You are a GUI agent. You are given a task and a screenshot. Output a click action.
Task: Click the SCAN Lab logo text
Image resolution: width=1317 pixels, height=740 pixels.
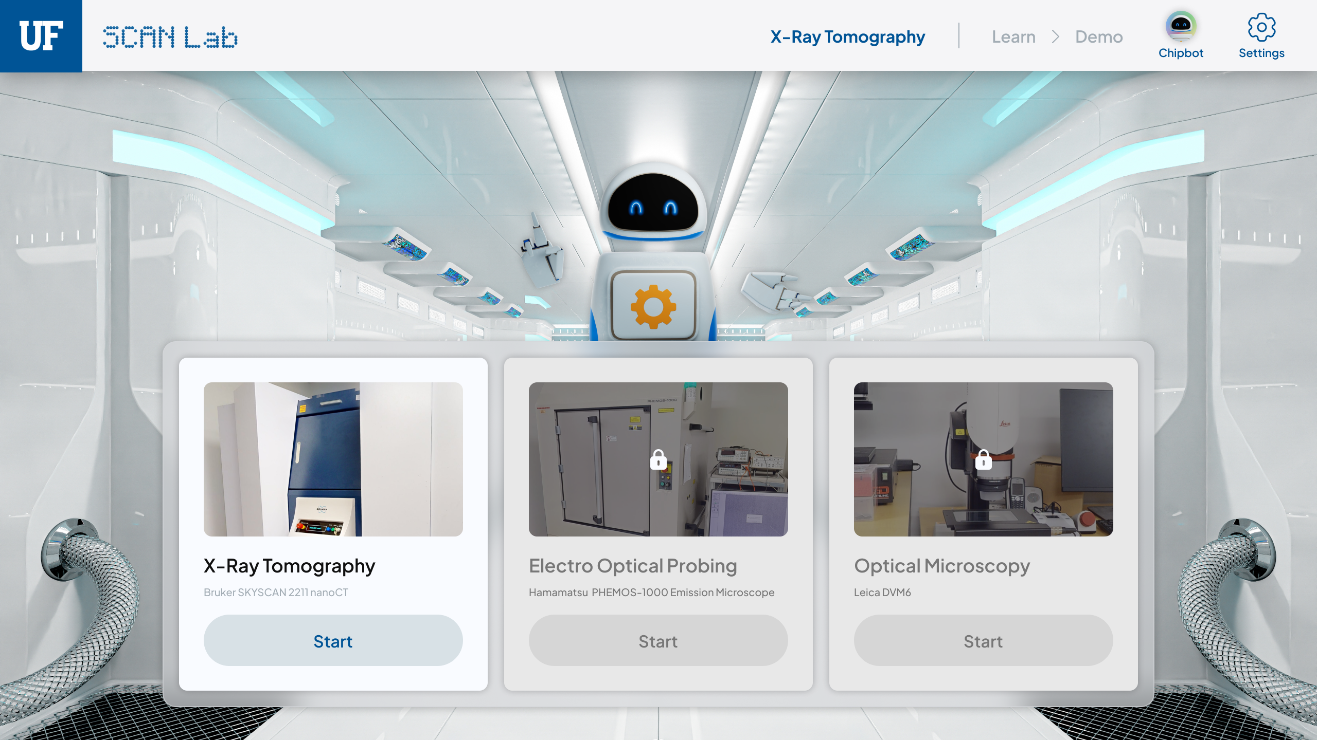point(170,37)
